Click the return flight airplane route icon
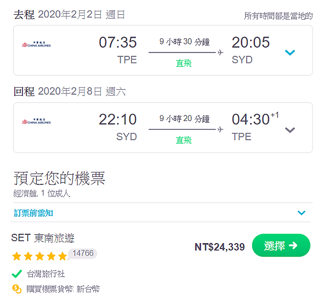This screenshot has height=300, width=329. pos(220,130)
